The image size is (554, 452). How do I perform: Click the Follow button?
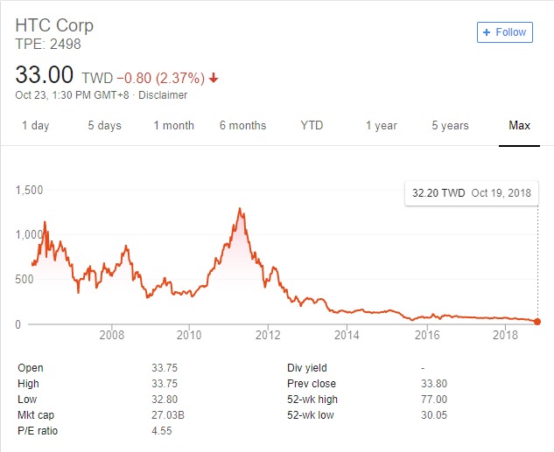(504, 32)
